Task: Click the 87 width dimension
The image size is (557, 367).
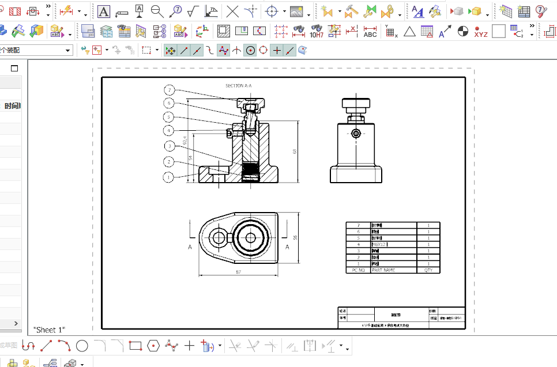Action: click(238, 272)
